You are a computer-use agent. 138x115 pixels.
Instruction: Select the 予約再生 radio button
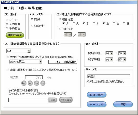coord(7,28)
